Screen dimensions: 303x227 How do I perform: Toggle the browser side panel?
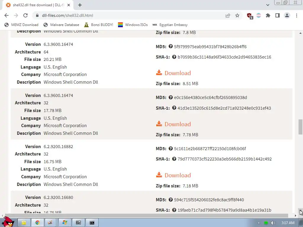click(278, 15)
